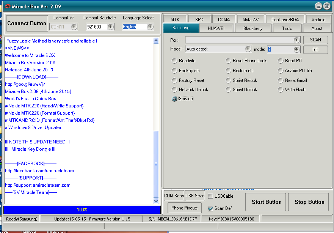Screen dimensions: 334x233
Task: Expand the Comport Baudrate dropdown
Action: 110,27
